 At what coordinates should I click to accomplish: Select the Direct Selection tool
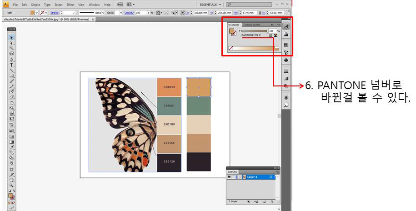pyautogui.click(x=11, y=43)
